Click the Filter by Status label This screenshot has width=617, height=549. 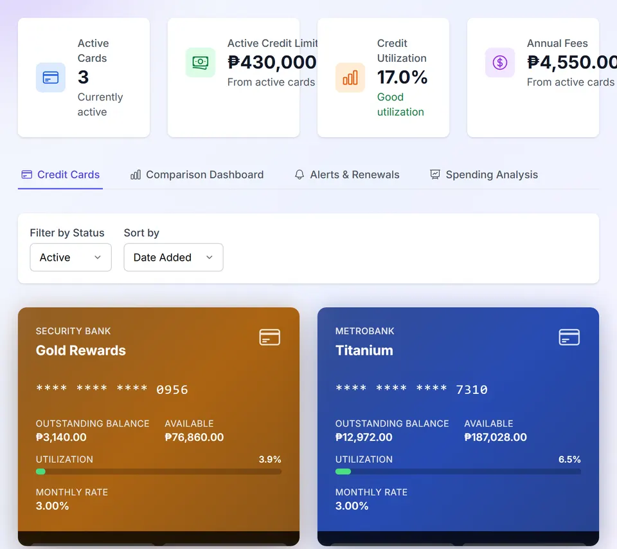(x=67, y=233)
